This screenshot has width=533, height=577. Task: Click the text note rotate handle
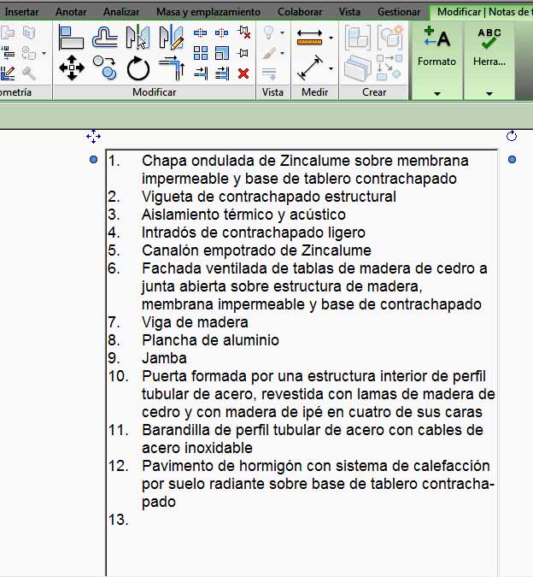(512, 136)
